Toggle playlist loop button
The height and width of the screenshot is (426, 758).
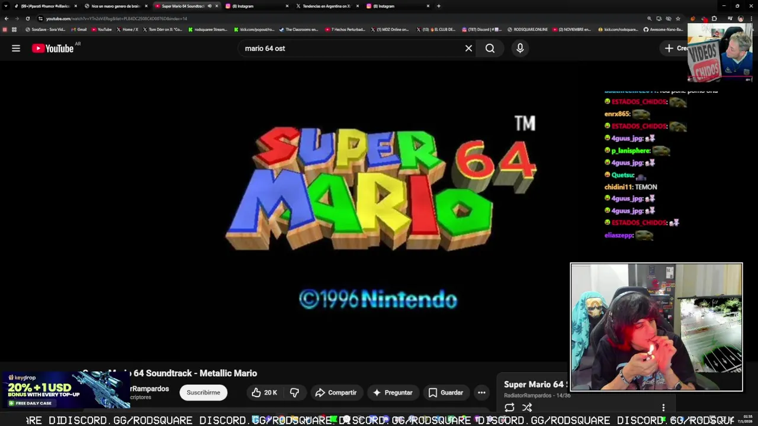[x=509, y=408]
